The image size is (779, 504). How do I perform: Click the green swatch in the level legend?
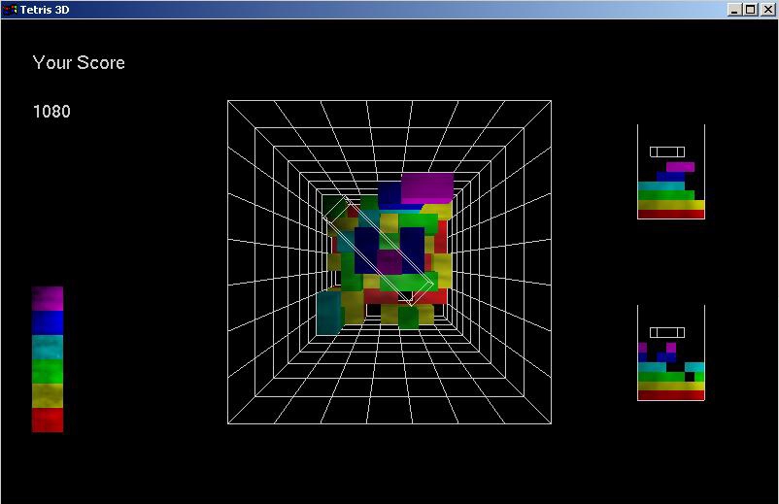click(47, 371)
